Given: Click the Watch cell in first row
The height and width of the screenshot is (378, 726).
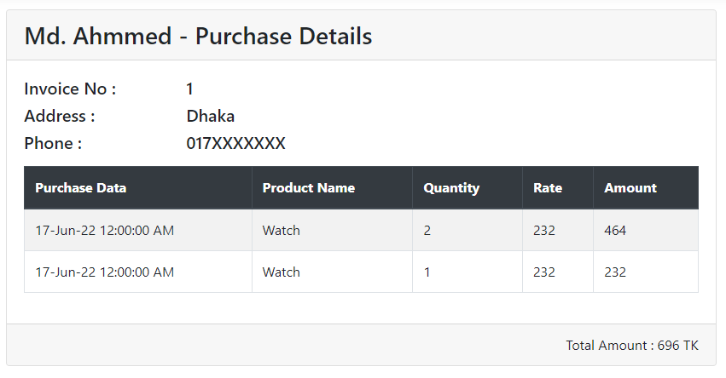Looking at the screenshot, I should [332, 230].
